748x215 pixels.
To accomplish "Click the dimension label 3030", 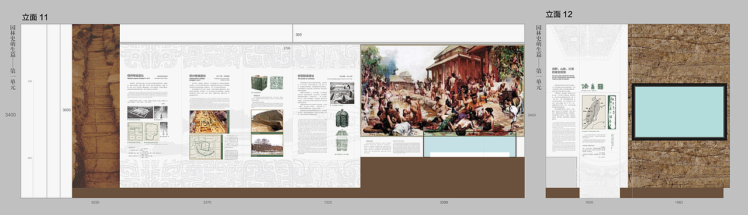I will coord(67,110).
